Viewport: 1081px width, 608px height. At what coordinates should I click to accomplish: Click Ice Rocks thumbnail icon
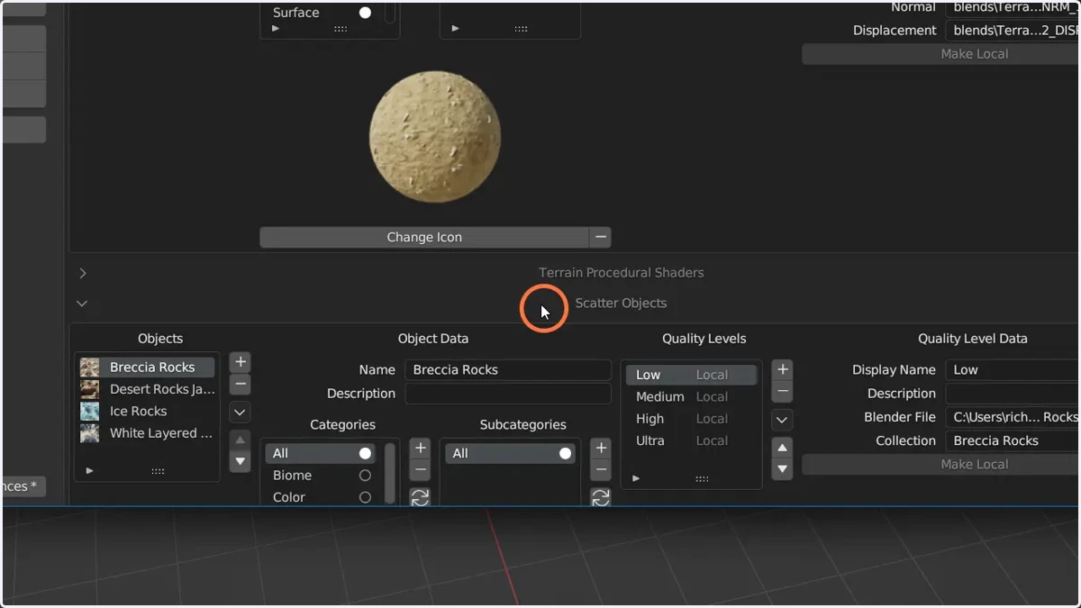coord(89,411)
